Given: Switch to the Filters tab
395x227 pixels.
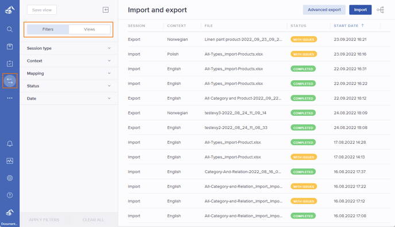Looking at the screenshot, I should 48,29.
